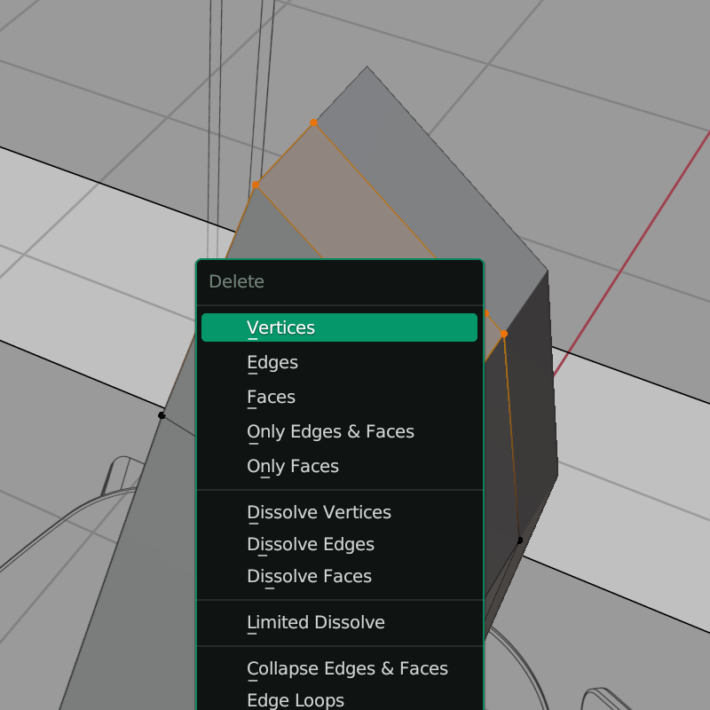Select Dissolve Faces
The width and height of the screenshot is (710, 710).
point(339,576)
